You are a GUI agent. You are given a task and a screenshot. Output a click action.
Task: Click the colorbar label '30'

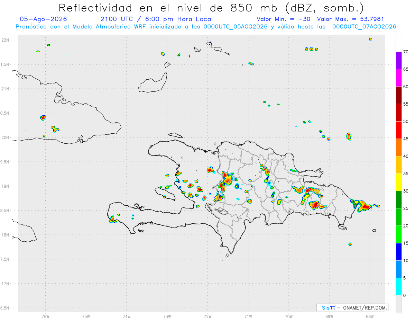pyautogui.click(x=406, y=191)
